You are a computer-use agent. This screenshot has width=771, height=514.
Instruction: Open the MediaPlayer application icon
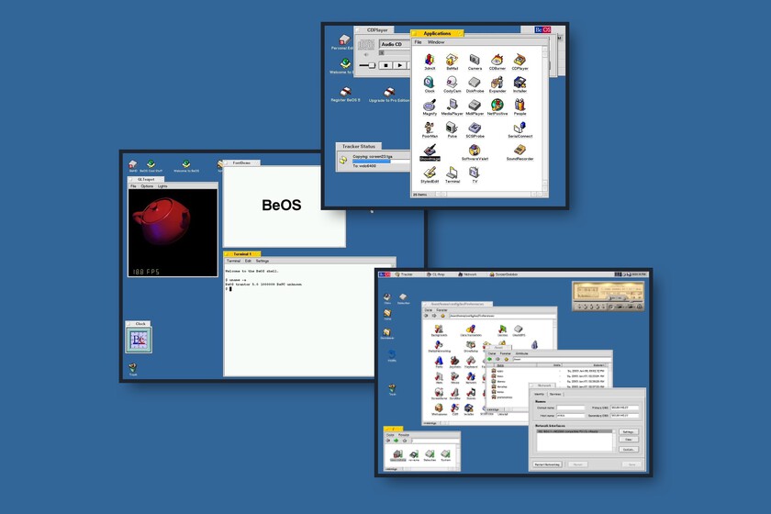coord(452,106)
